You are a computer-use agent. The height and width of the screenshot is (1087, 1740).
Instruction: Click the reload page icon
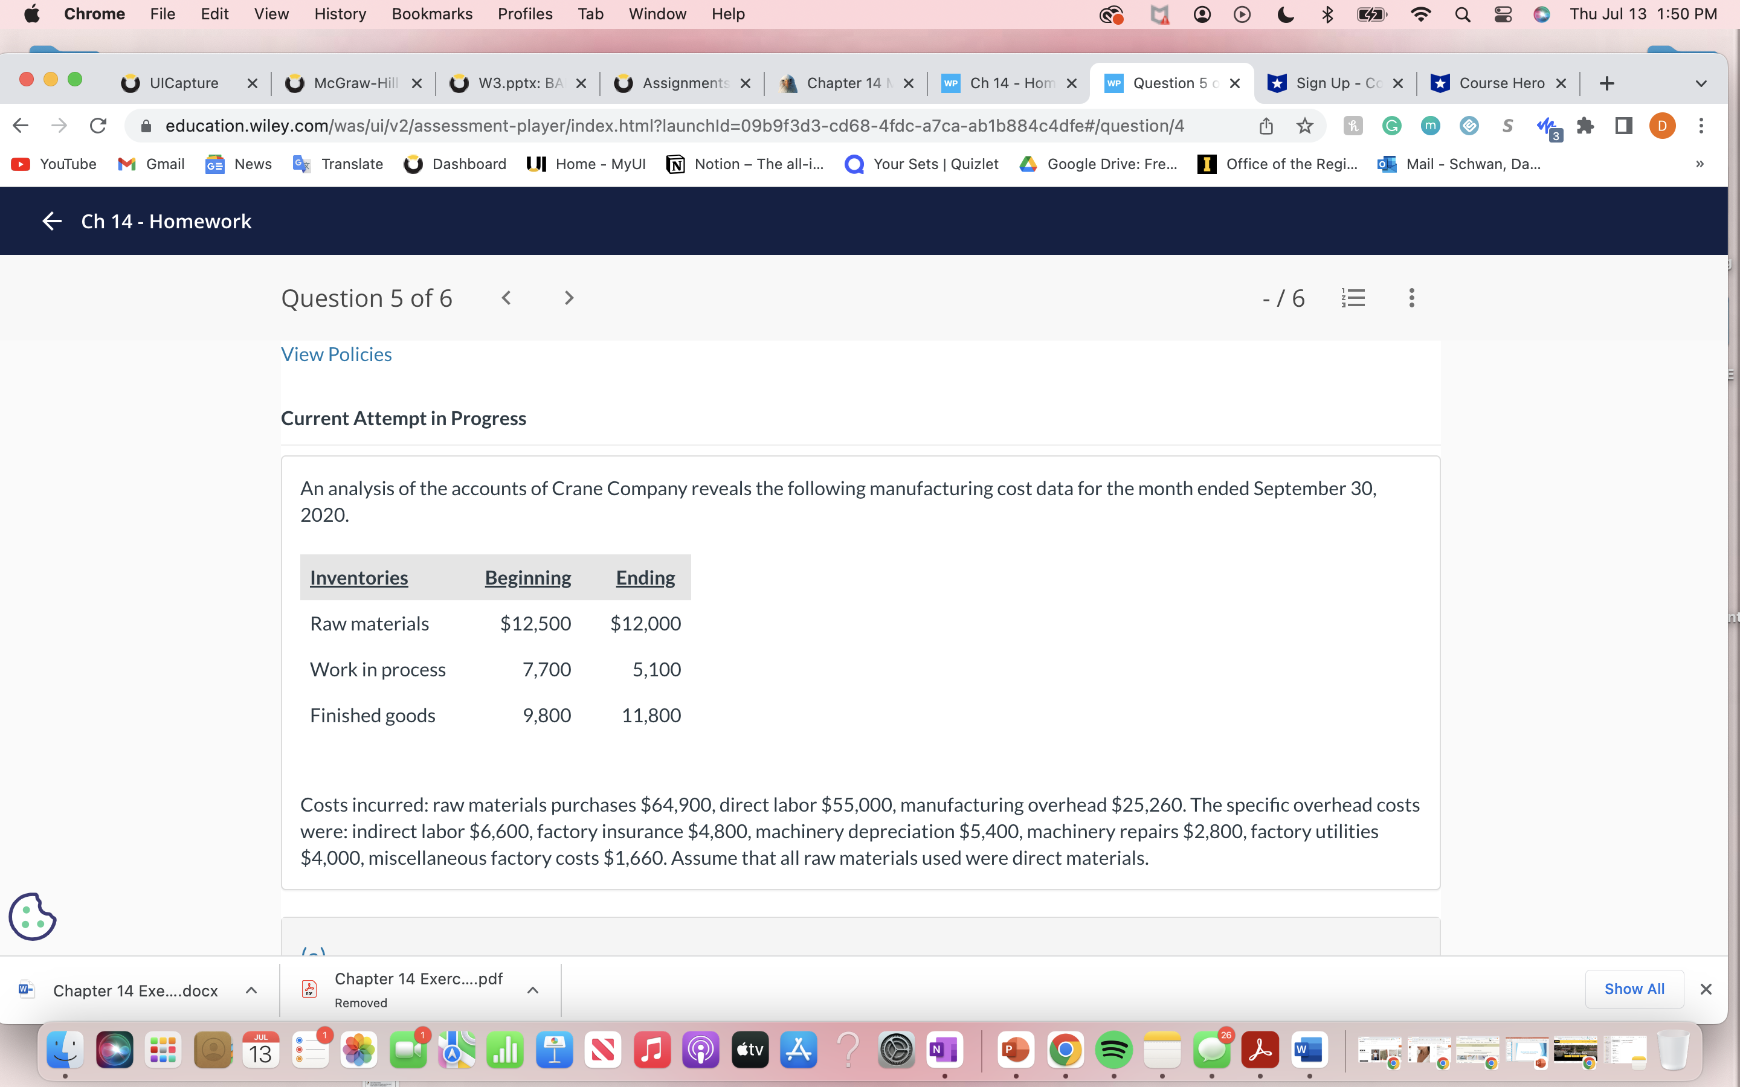pyautogui.click(x=98, y=125)
